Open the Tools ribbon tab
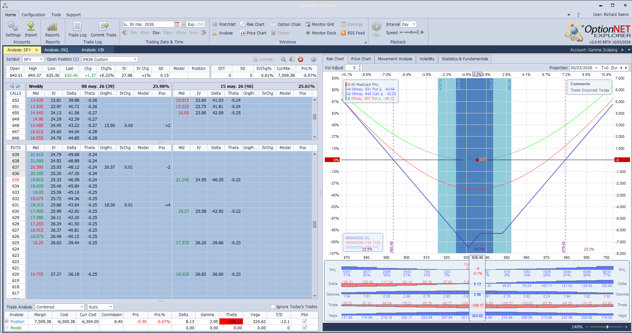This screenshot has height=333, width=632. pyautogui.click(x=56, y=15)
